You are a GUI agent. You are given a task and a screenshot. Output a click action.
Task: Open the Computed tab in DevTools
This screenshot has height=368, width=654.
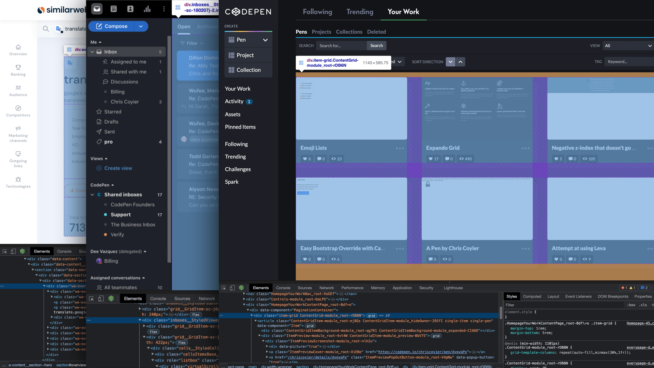click(532, 296)
